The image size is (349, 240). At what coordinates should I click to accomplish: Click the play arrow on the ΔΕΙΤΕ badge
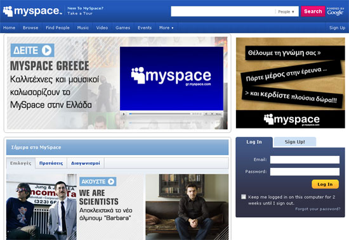coord(47,50)
